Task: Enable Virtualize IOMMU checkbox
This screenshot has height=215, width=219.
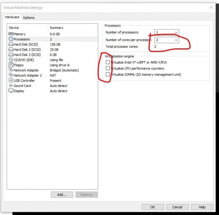Action: [108, 74]
